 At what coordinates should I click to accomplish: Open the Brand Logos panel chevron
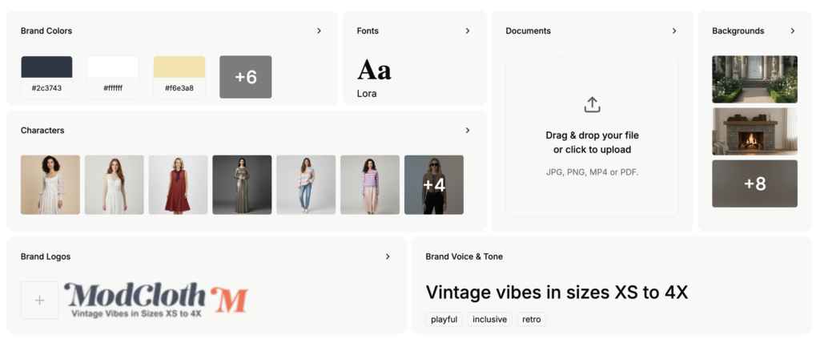(x=388, y=256)
